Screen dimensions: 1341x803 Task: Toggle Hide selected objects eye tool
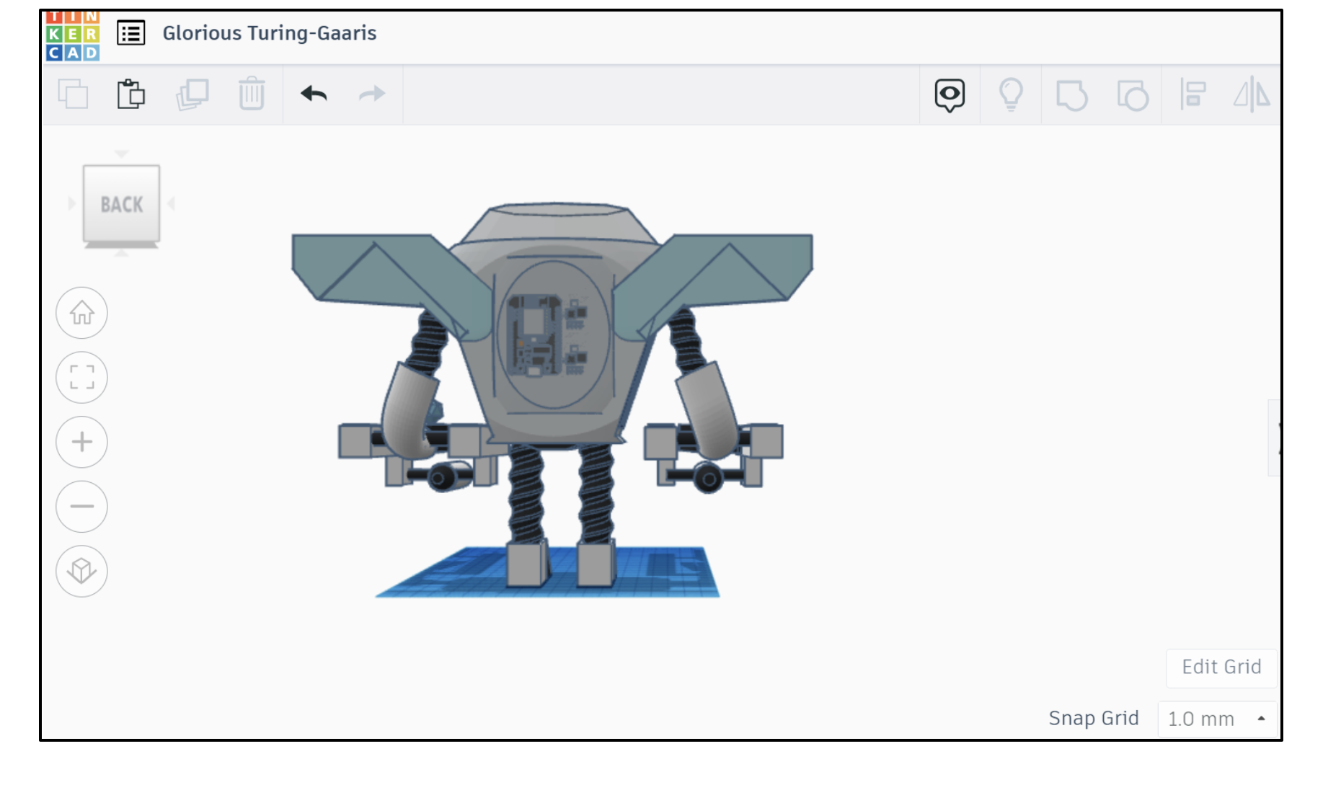950,94
